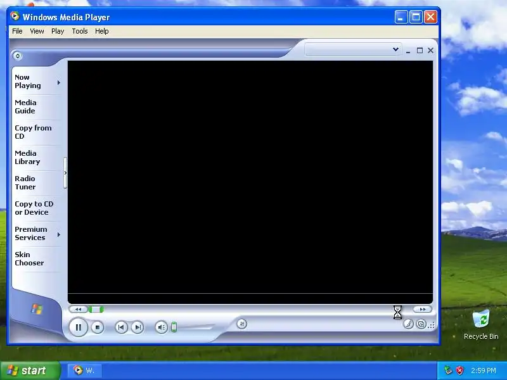Mute the player sound
The height and width of the screenshot is (380, 507).
click(162, 327)
